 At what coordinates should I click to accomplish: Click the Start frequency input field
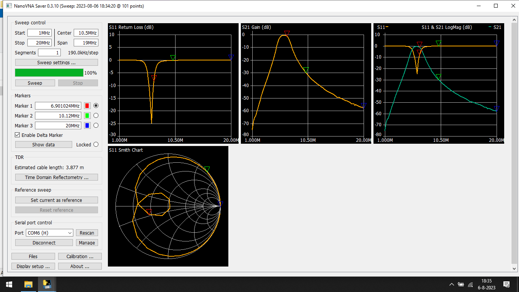[x=40, y=33]
